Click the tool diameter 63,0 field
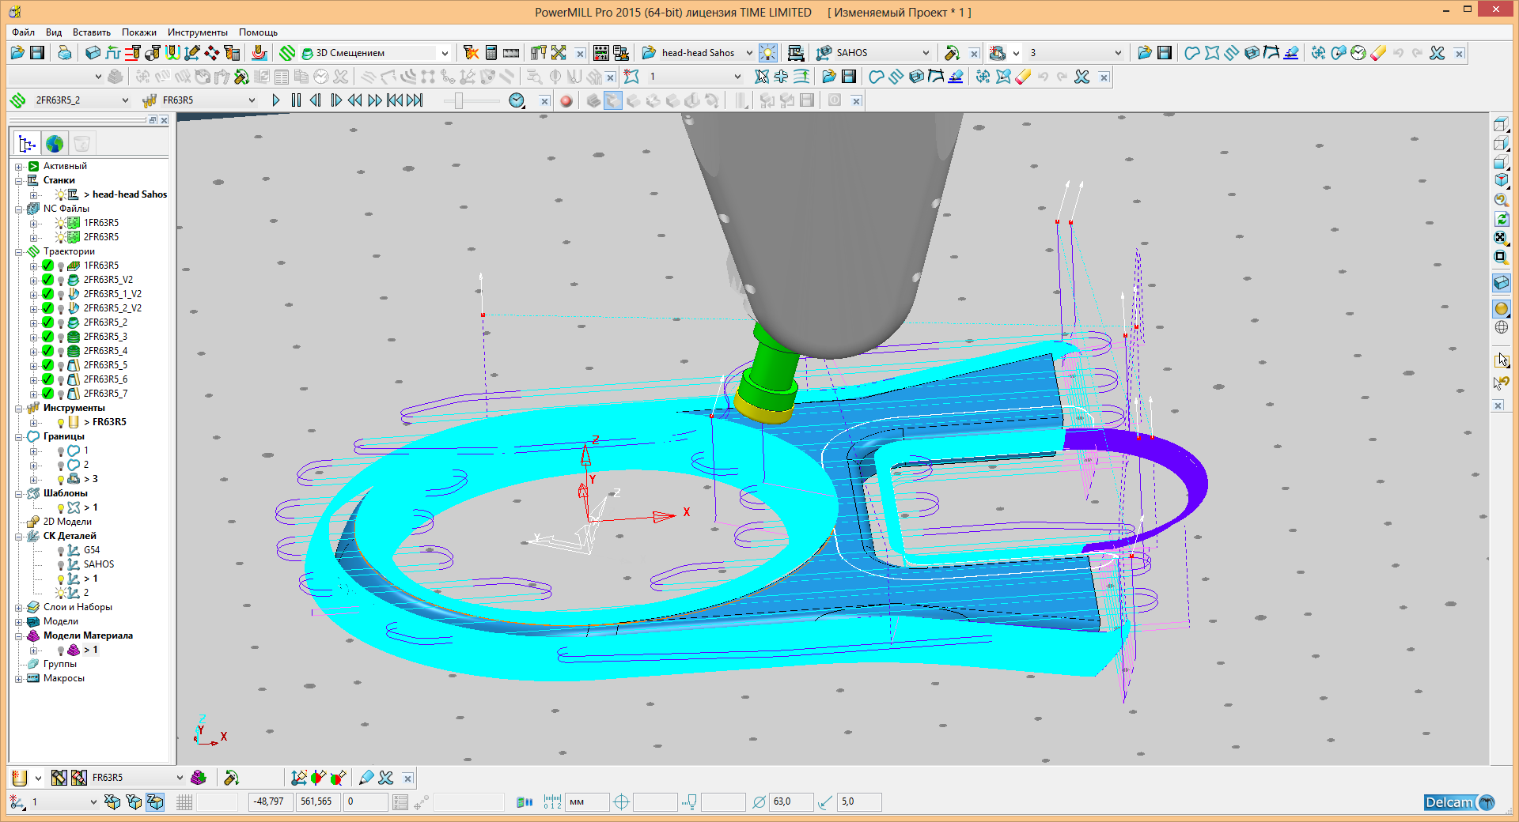This screenshot has height=822, width=1519. (x=791, y=802)
